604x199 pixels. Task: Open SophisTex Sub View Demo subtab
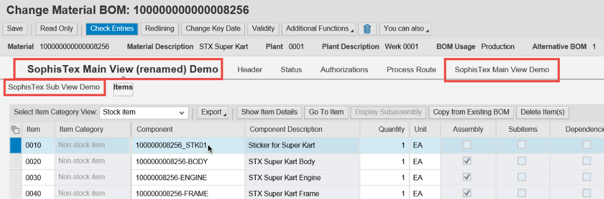[x=54, y=87]
